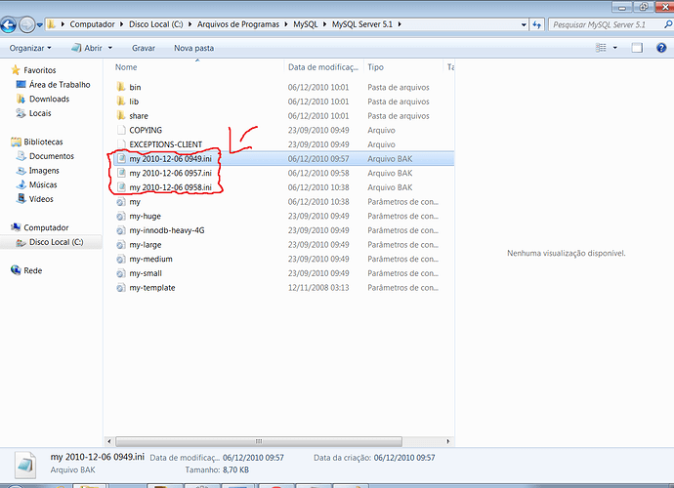Open Área de Trabalho in the sidebar

tap(60, 85)
